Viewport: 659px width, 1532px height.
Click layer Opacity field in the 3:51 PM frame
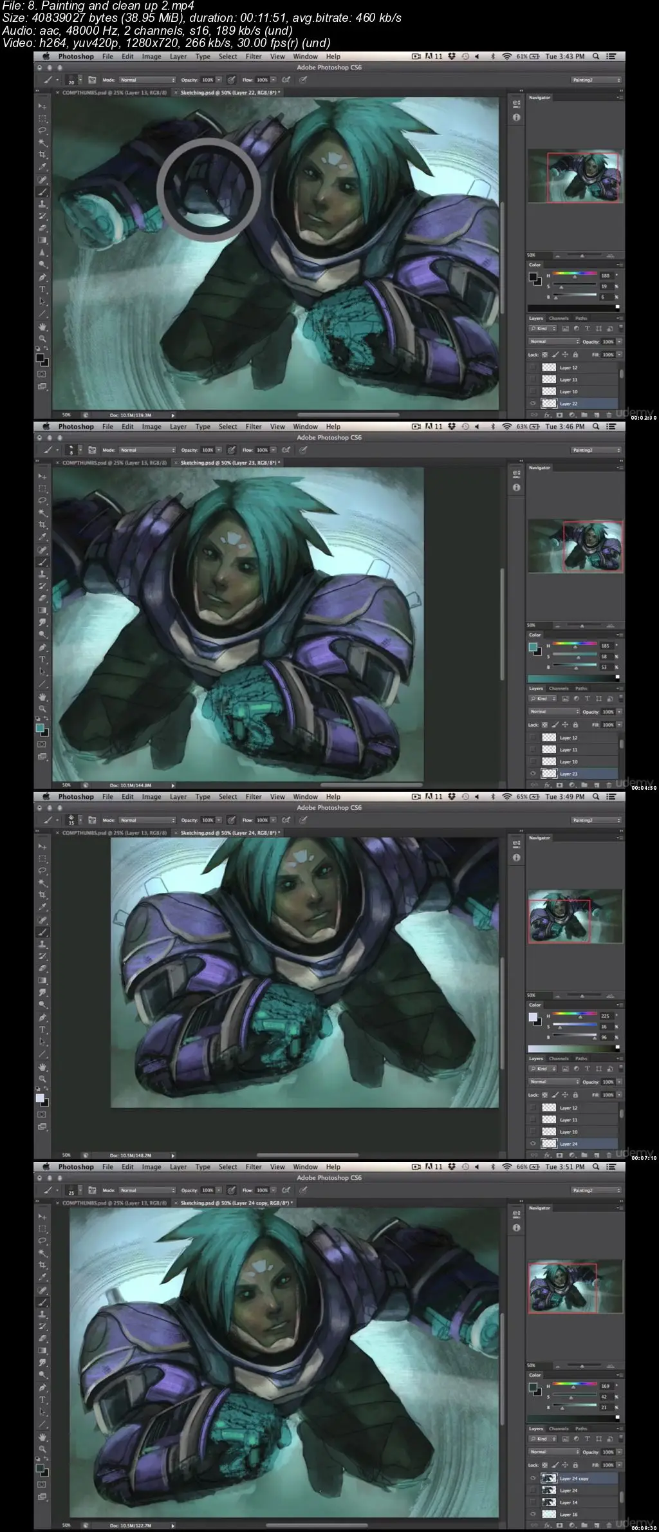[x=608, y=1452]
